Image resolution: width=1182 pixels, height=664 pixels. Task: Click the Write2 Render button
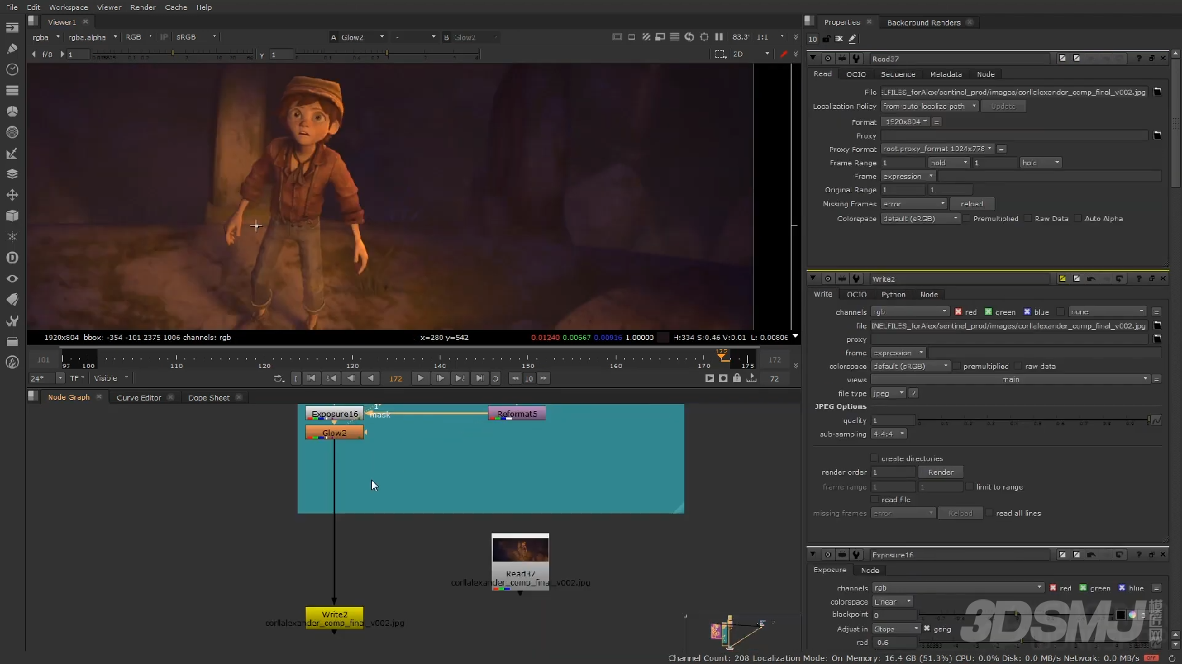tap(940, 472)
